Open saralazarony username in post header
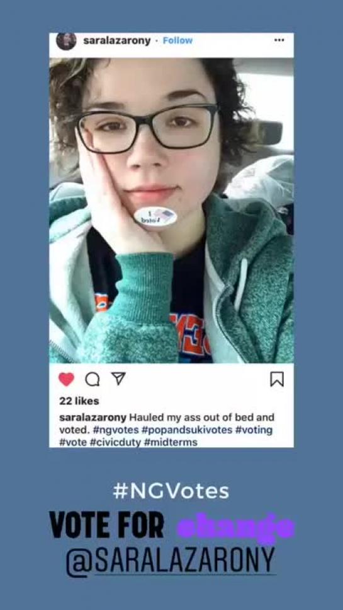The height and width of the screenshot is (610, 343). pyautogui.click(x=117, y=41)
